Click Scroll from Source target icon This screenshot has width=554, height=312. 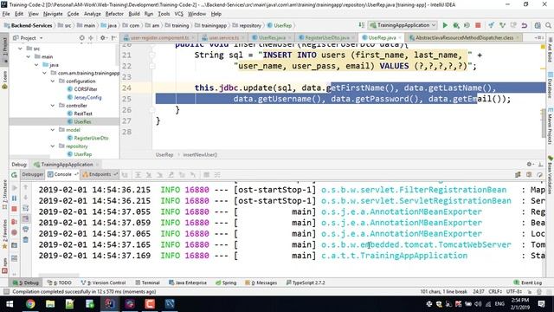pos(82,38)
